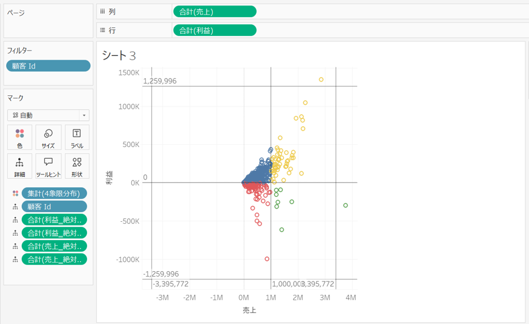The image size is (529, 324).
Task: Select the 合計(売上) pill on the columns shelf
Action: coord(214,11)
